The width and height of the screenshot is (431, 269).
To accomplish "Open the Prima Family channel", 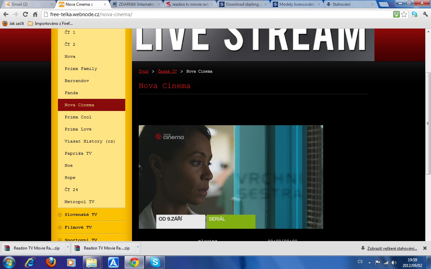I will tap(92, 69).
